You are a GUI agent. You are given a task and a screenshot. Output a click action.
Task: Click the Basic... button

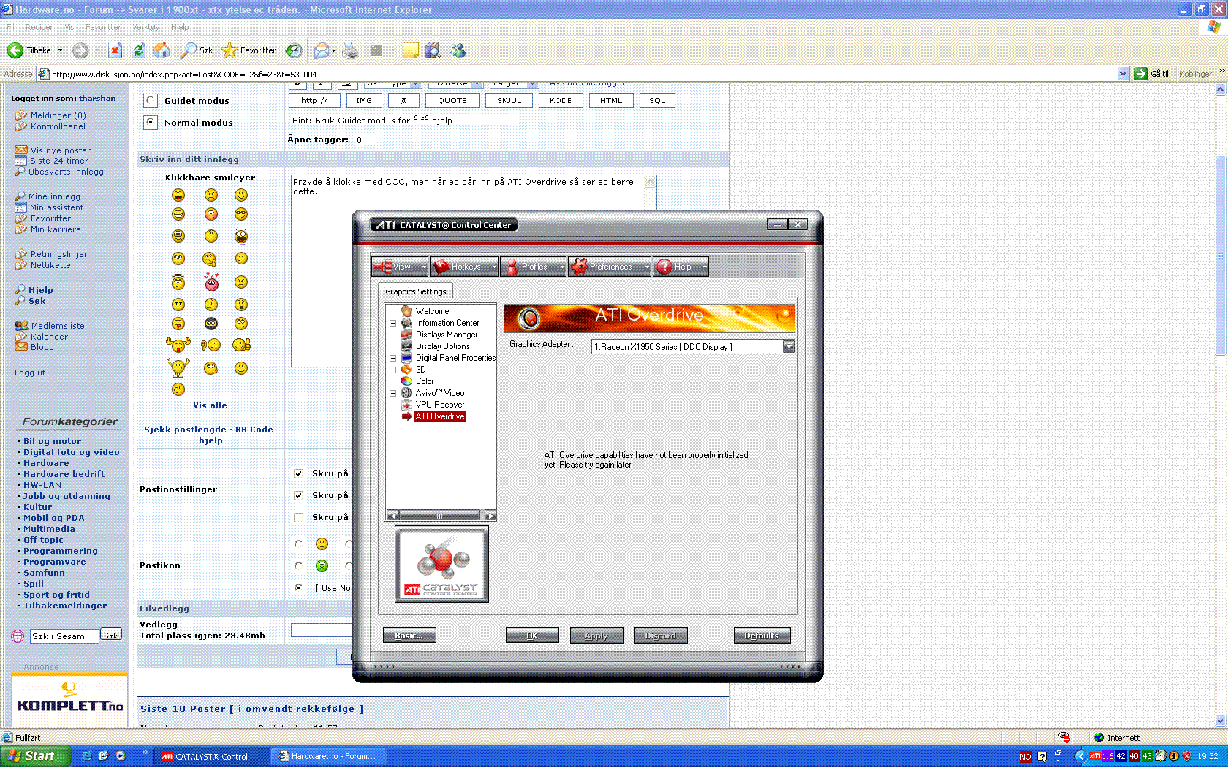[x=409, y=636]
